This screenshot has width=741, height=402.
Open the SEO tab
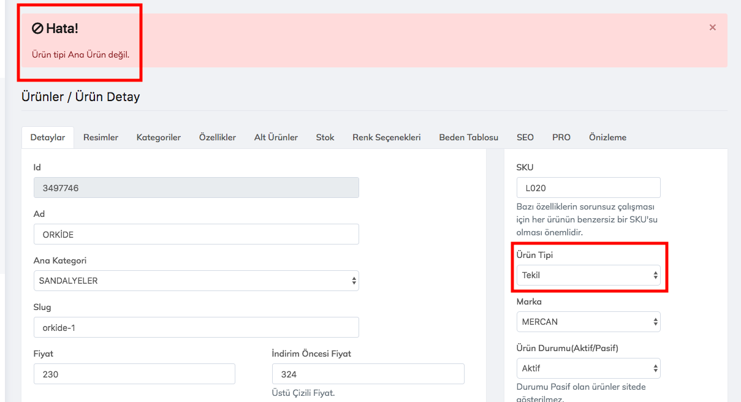pyautogui.click(x=525, y=137)
